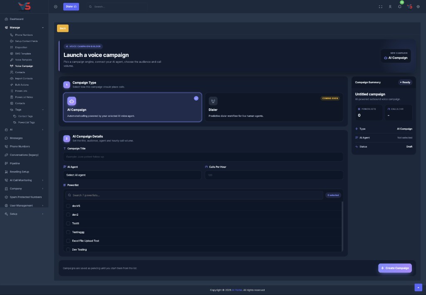Click the AI Campaign robot icon
The height and width of the screenshot is (295, 426).
point(72,101)
